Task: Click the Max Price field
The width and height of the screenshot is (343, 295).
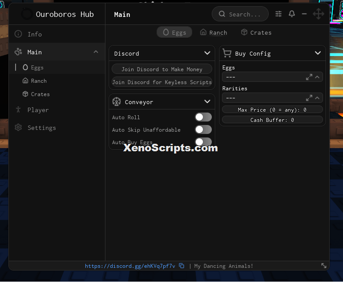Action: coord(272,109)
